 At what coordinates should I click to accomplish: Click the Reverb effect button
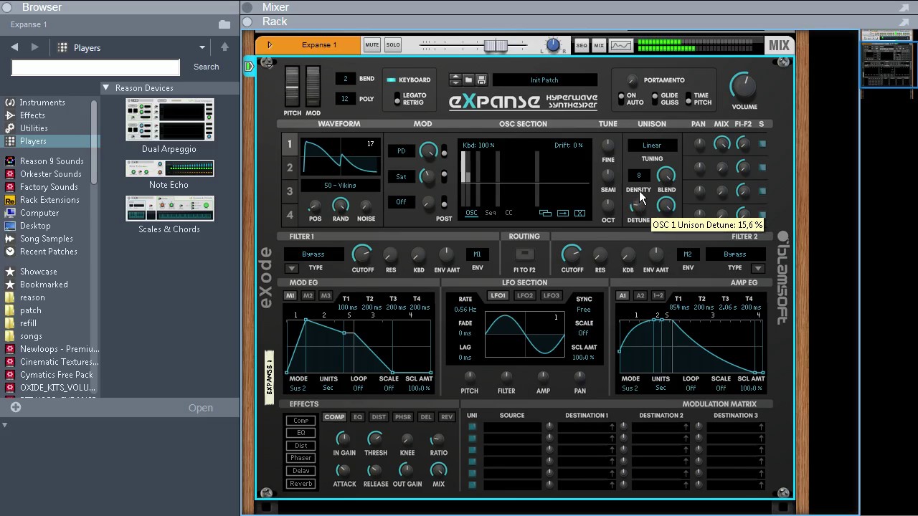click(x=301, y=484)
